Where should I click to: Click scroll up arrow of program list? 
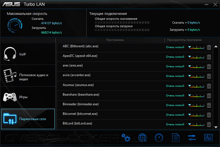tap(216, 46)
